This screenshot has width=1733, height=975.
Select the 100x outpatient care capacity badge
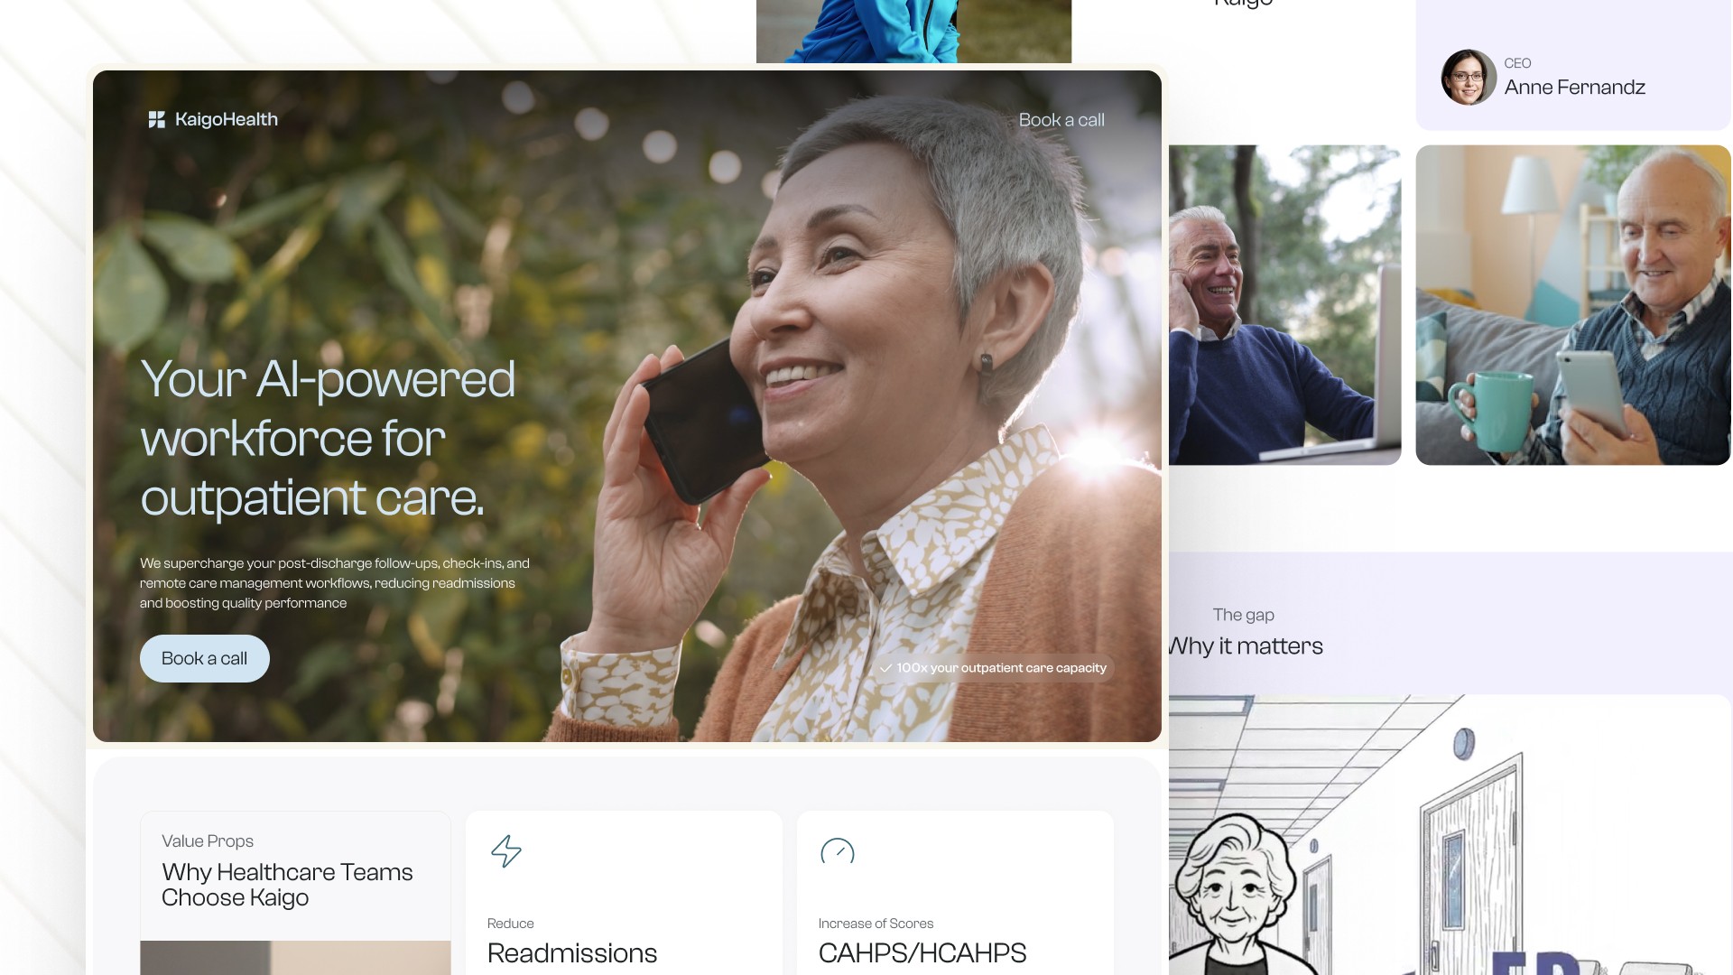(x=993, y=668)
